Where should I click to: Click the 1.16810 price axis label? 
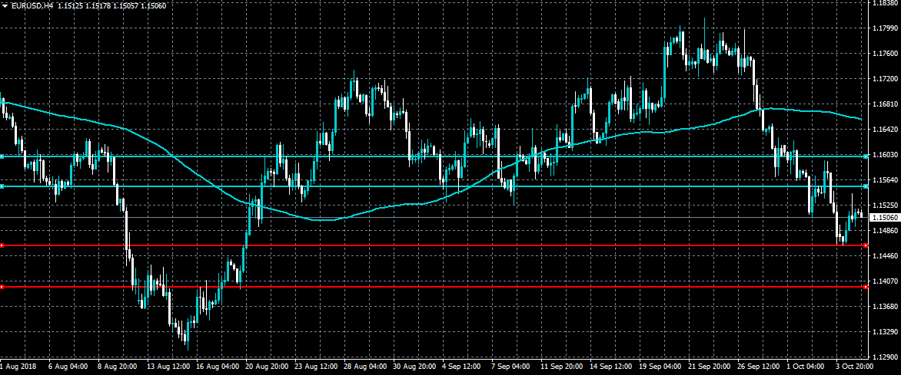[885, 104]
